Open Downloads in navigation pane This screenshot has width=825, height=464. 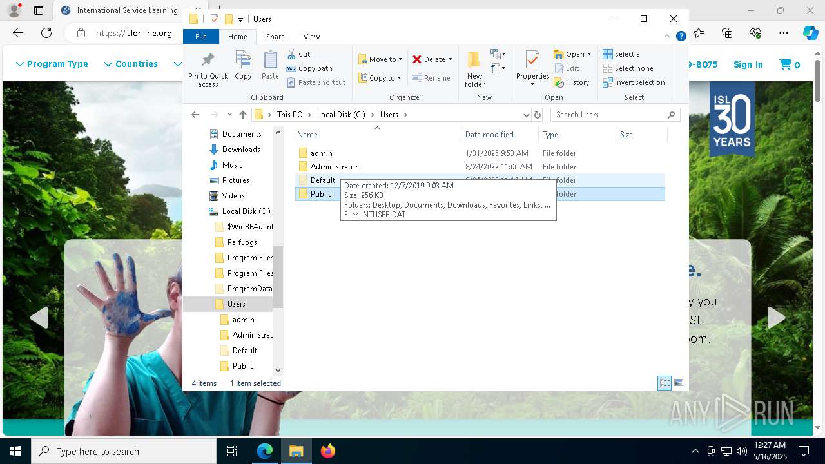click(x=241, y=150)
